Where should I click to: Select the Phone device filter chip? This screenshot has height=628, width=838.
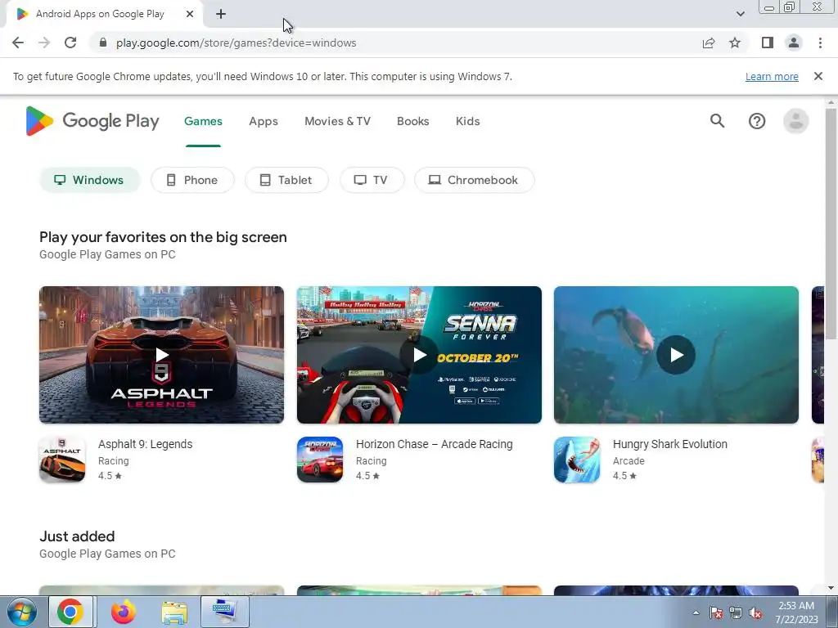click(192, 180)
